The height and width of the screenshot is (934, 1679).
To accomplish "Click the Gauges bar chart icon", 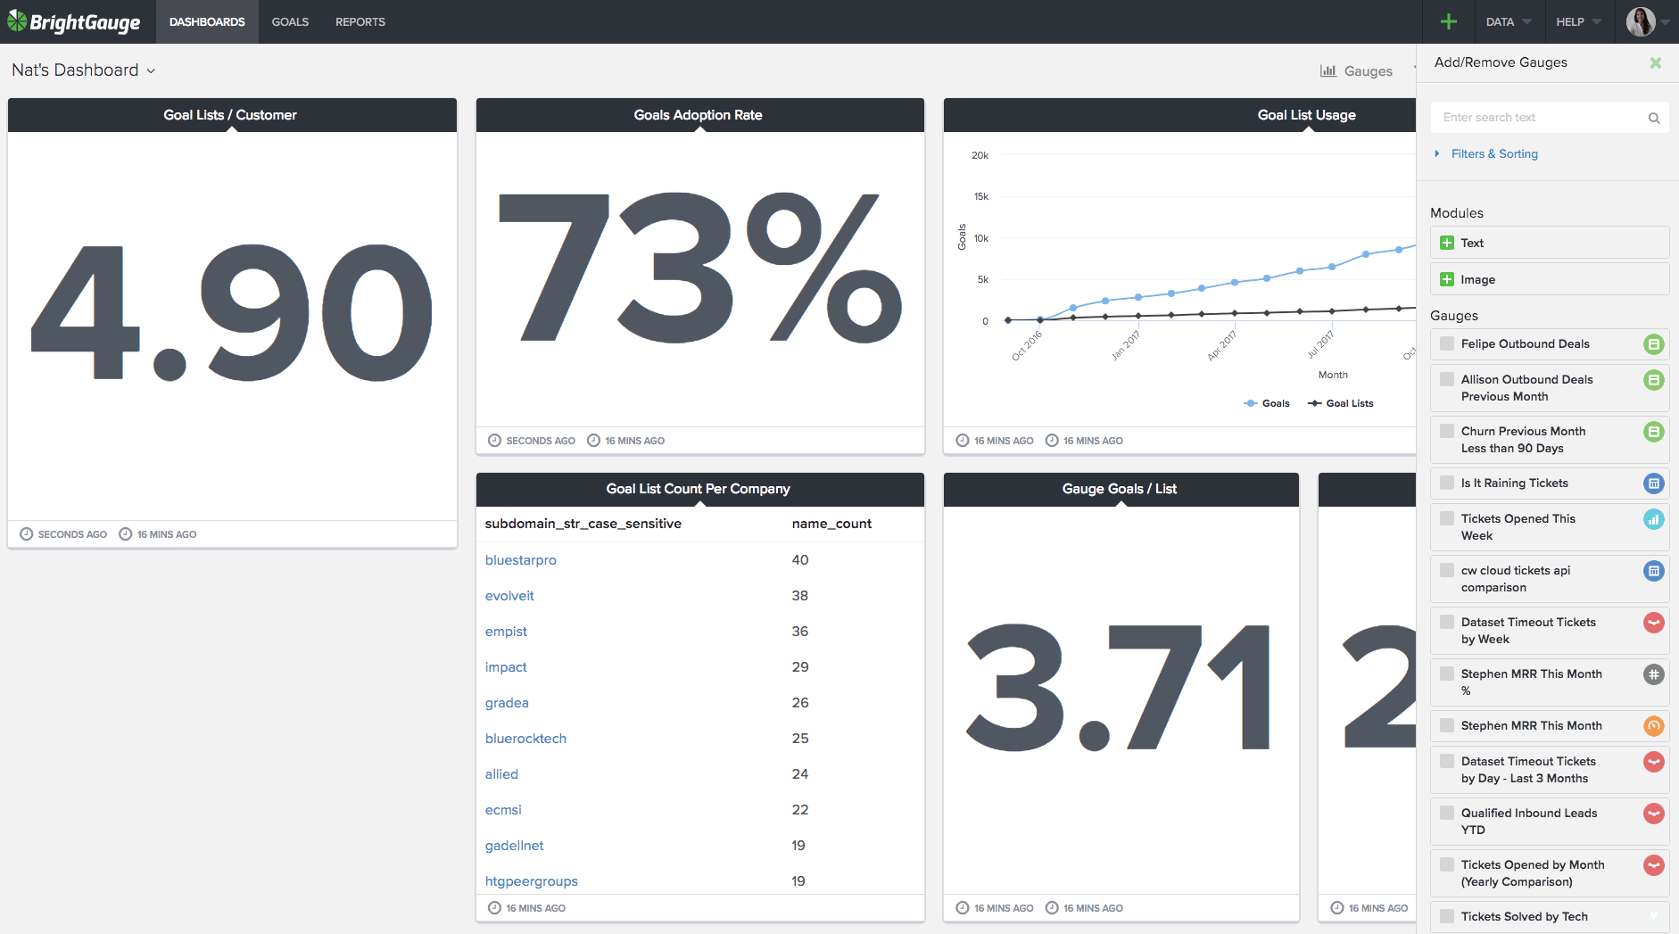I will point(1328,70).
